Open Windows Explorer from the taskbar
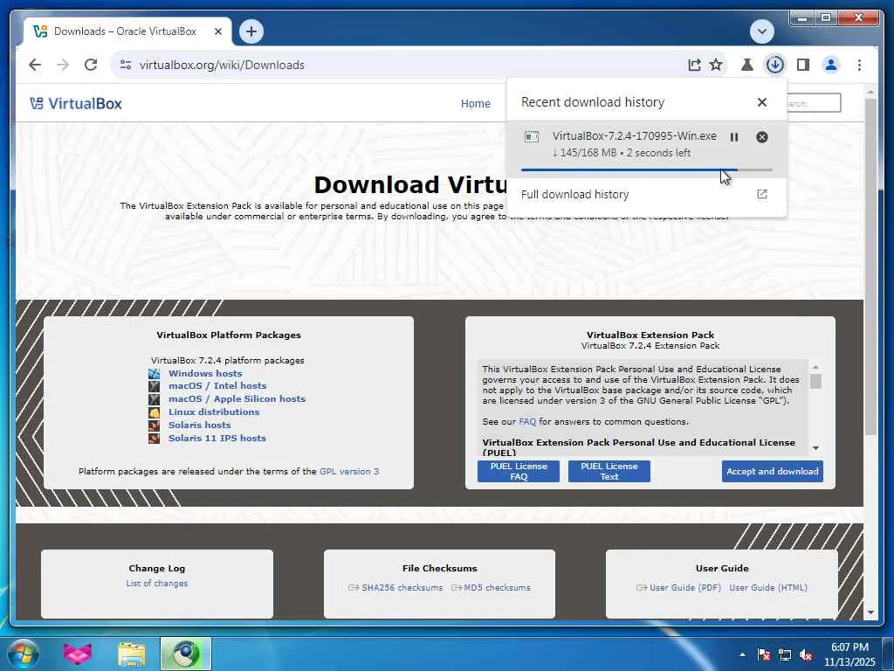894x671 pixels. 132,654
